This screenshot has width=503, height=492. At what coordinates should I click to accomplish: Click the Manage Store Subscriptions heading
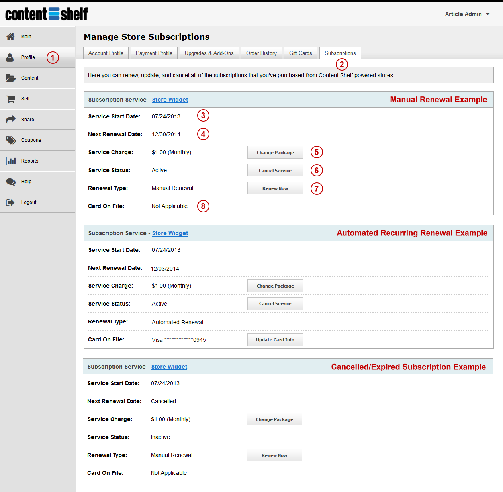(x=147, y=37)
